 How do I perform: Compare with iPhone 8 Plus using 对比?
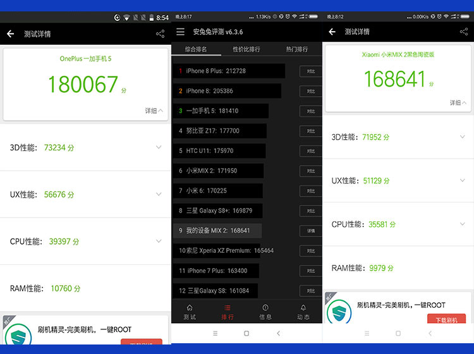tap(310, 71)
